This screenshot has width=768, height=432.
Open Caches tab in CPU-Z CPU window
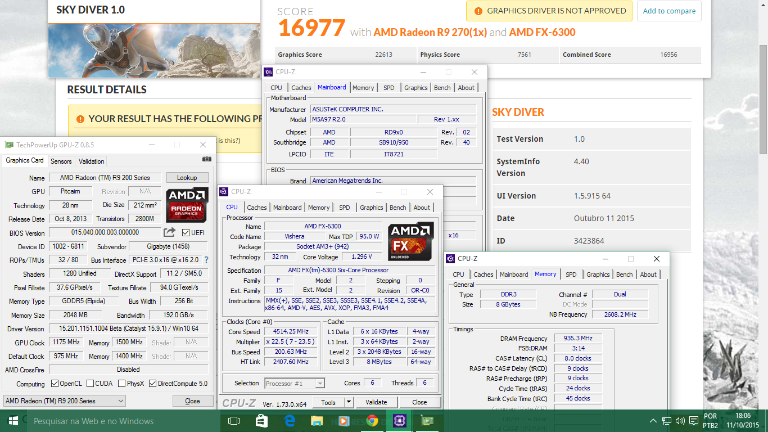pos(257,208)
